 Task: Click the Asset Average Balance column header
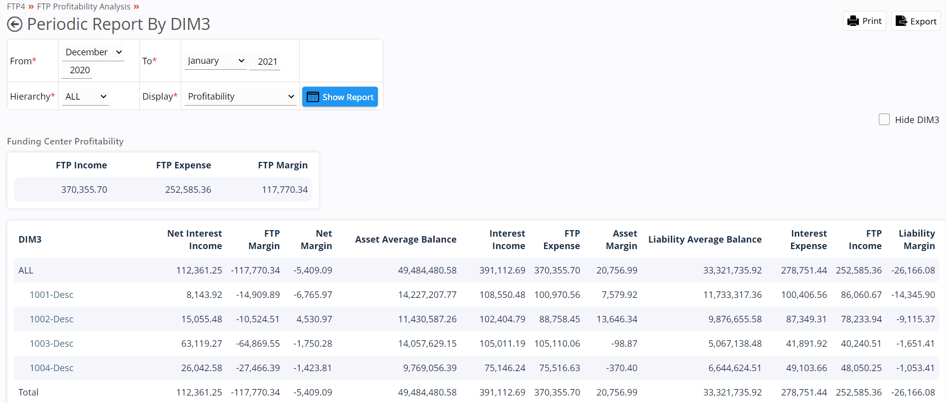406,240
